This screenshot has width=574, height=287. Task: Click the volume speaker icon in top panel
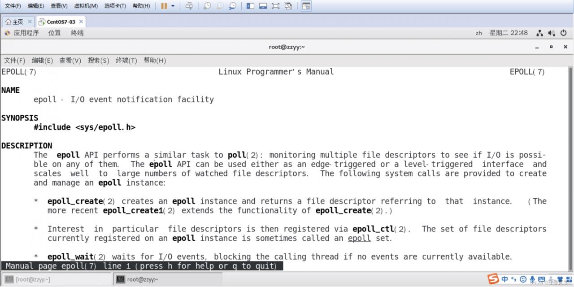click(551, 33)
